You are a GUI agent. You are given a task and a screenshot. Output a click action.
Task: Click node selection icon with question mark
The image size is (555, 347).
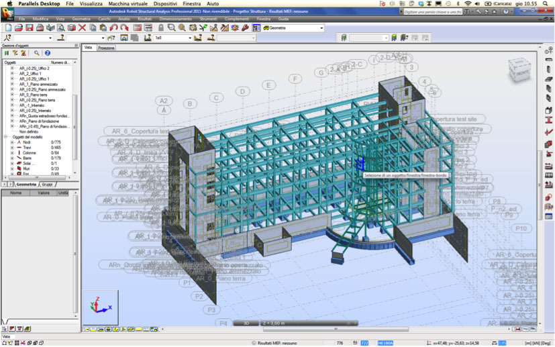click(x=7, y=38)
